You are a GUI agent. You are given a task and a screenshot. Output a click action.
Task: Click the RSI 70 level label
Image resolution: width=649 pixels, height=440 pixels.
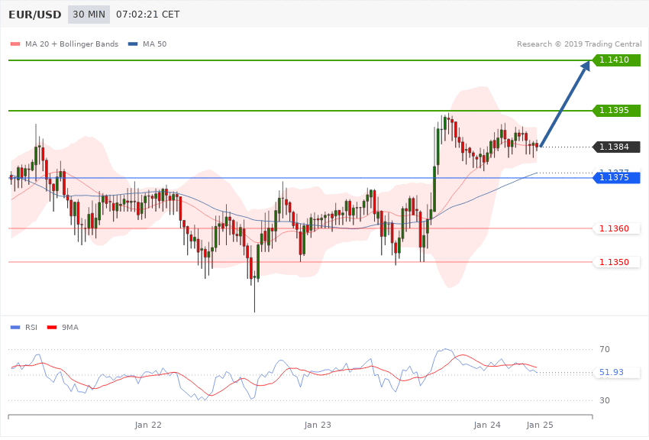pyautogui.click(x=605, y=349)
